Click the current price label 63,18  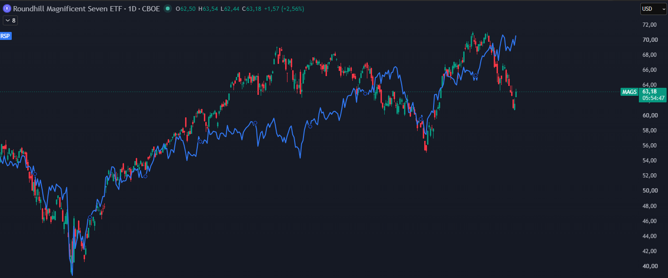pyautogui.click(x=649, y=91)
